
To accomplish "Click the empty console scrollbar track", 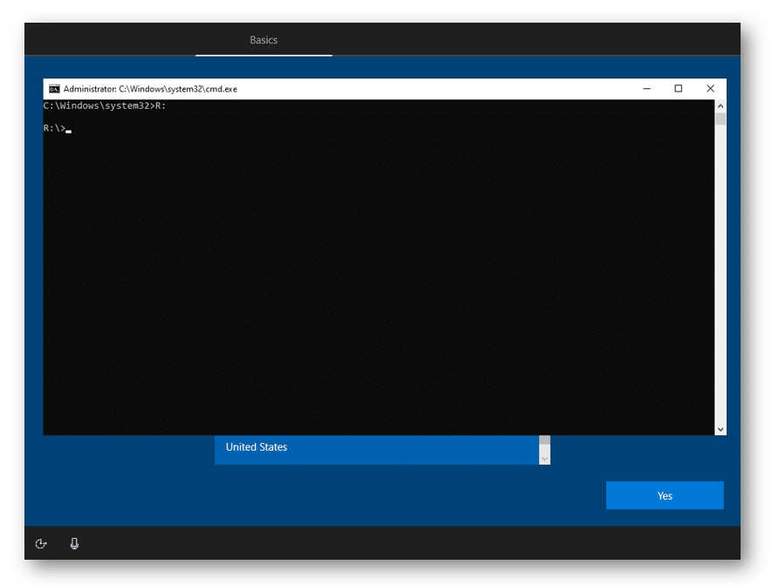I will click(x=721, y=275).
